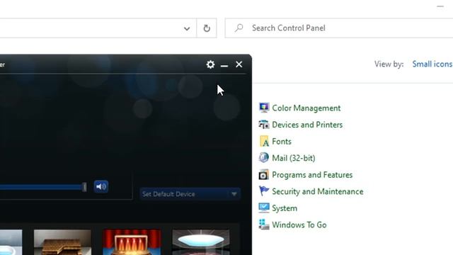Adjust the volume slider handle
The image size is (453, 255).
84,187
